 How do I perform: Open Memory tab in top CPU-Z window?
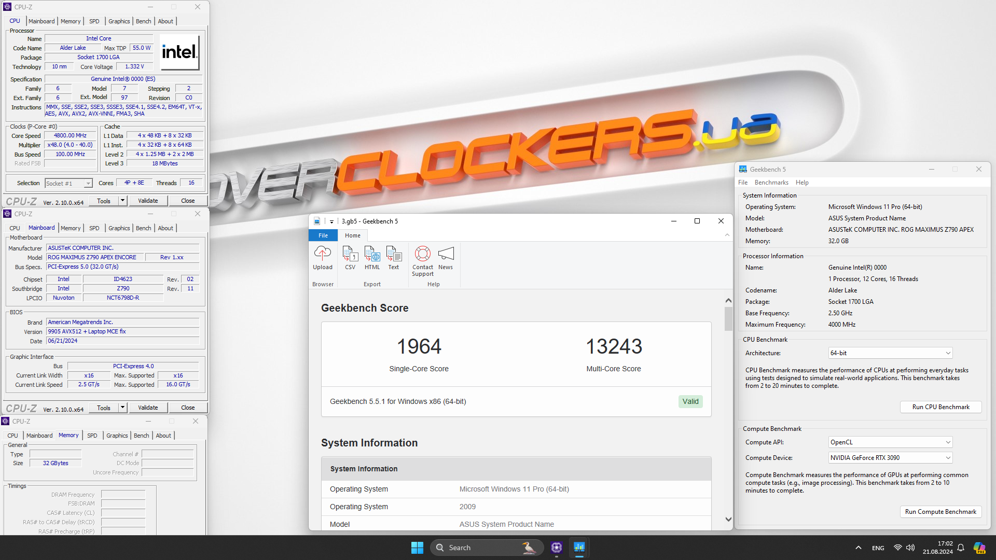coord(71,21)
